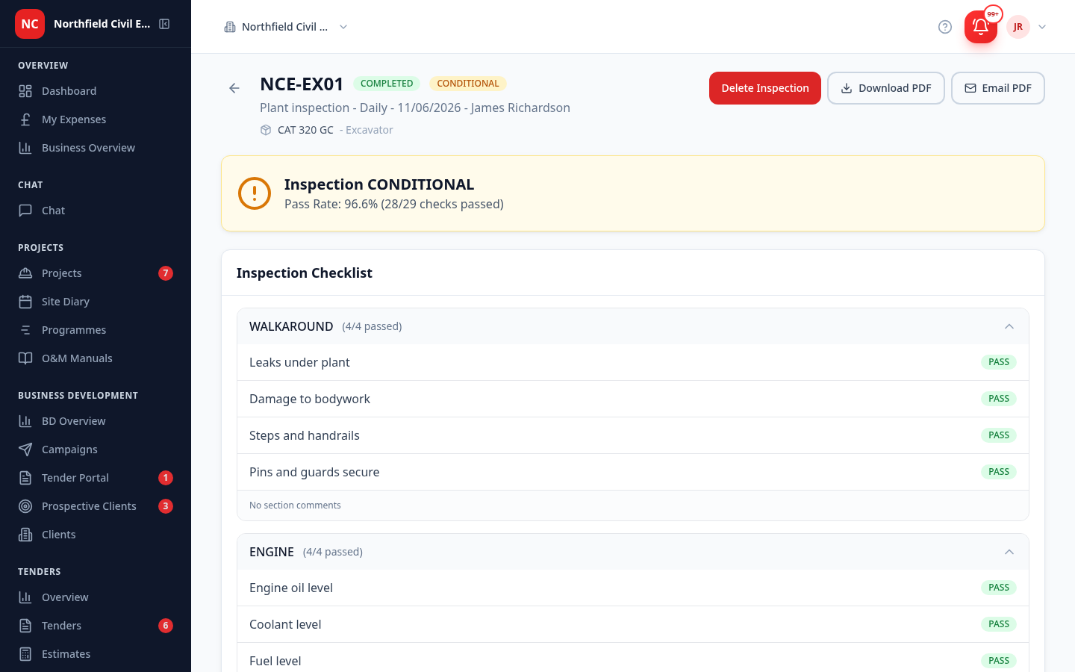Open the Northfield Civil company dropdown
This screenshot has width=1075, height=672.
click(x=286, y=27)
